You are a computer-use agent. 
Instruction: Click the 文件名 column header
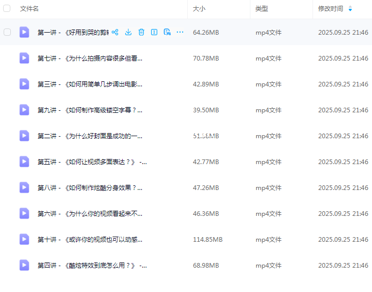(x=29, y=9)
